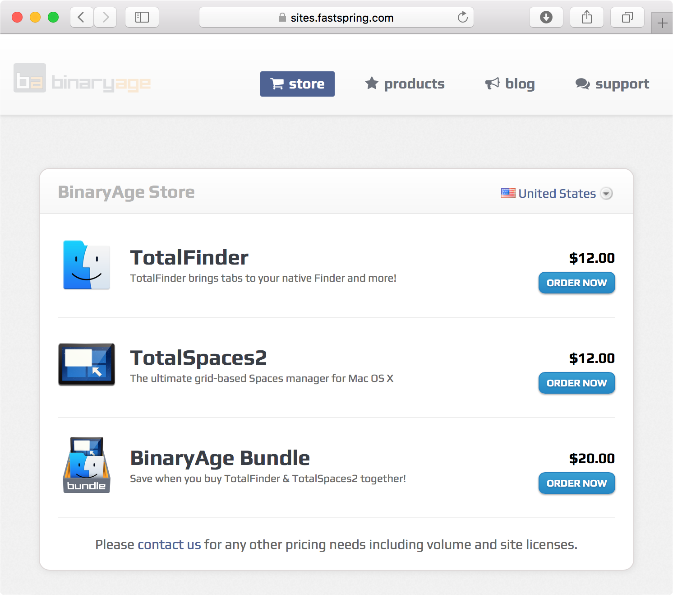
Task: Go back with Safari's back arrow
Action: pos(82,18)
